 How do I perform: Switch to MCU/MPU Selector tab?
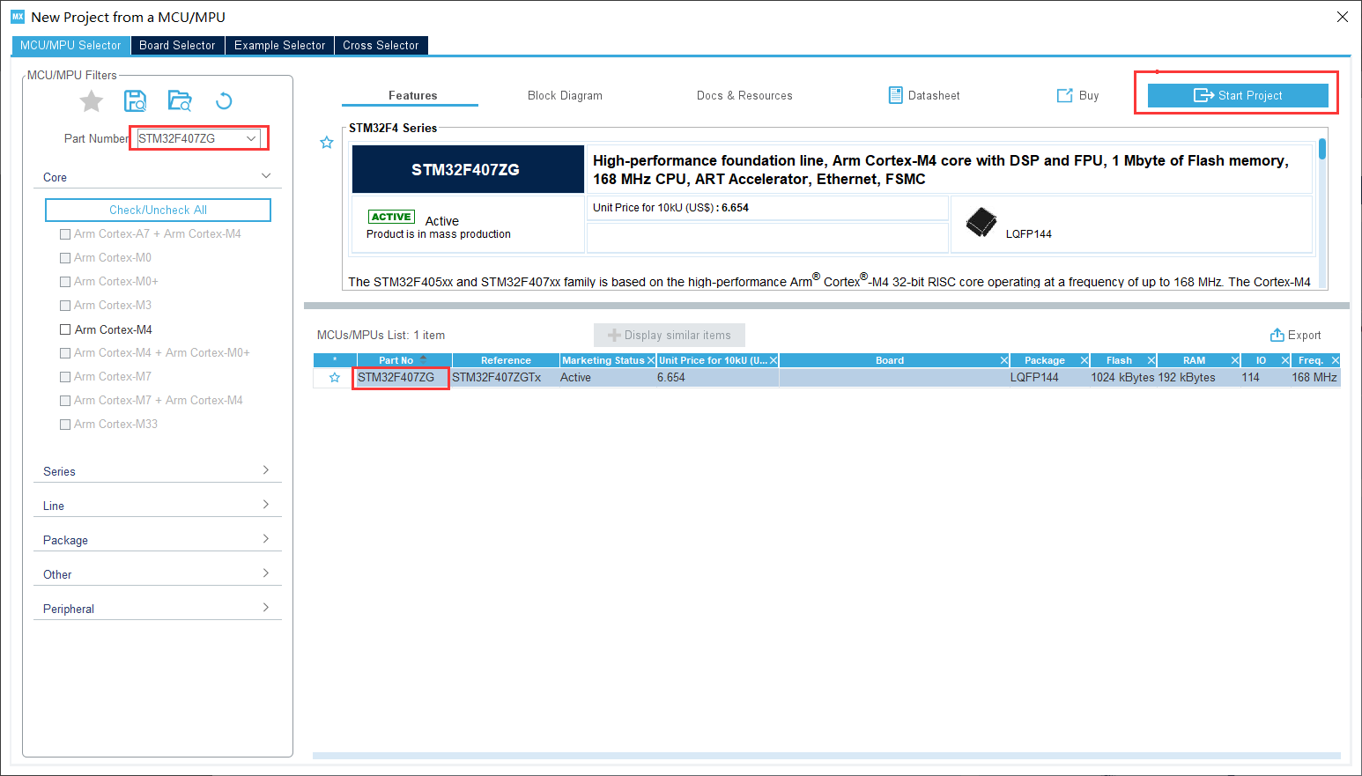tap(70, 45)
